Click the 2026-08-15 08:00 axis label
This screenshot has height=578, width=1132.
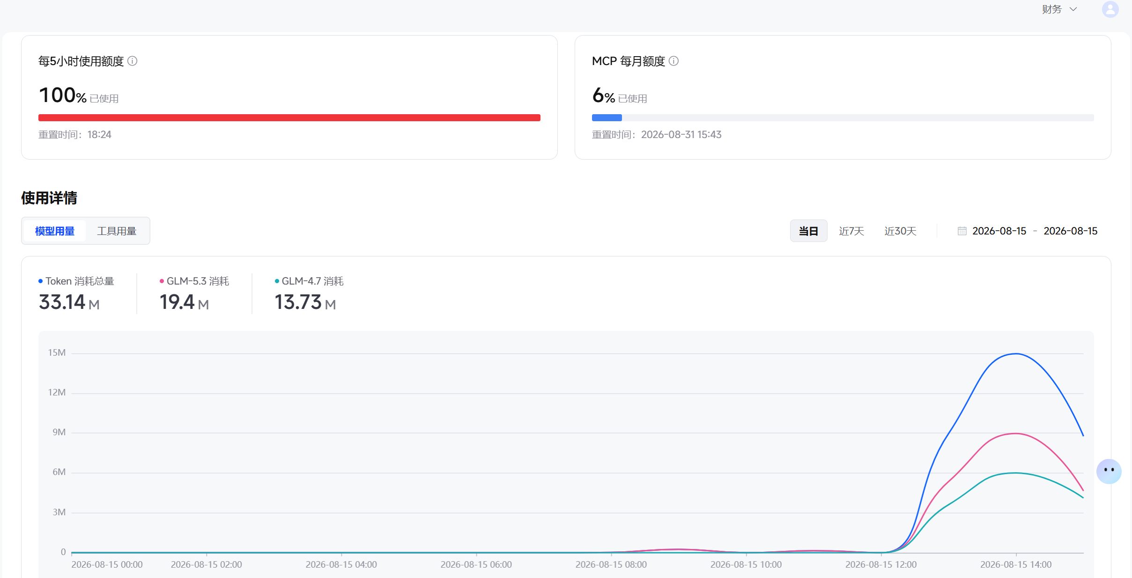click(611, 564)
